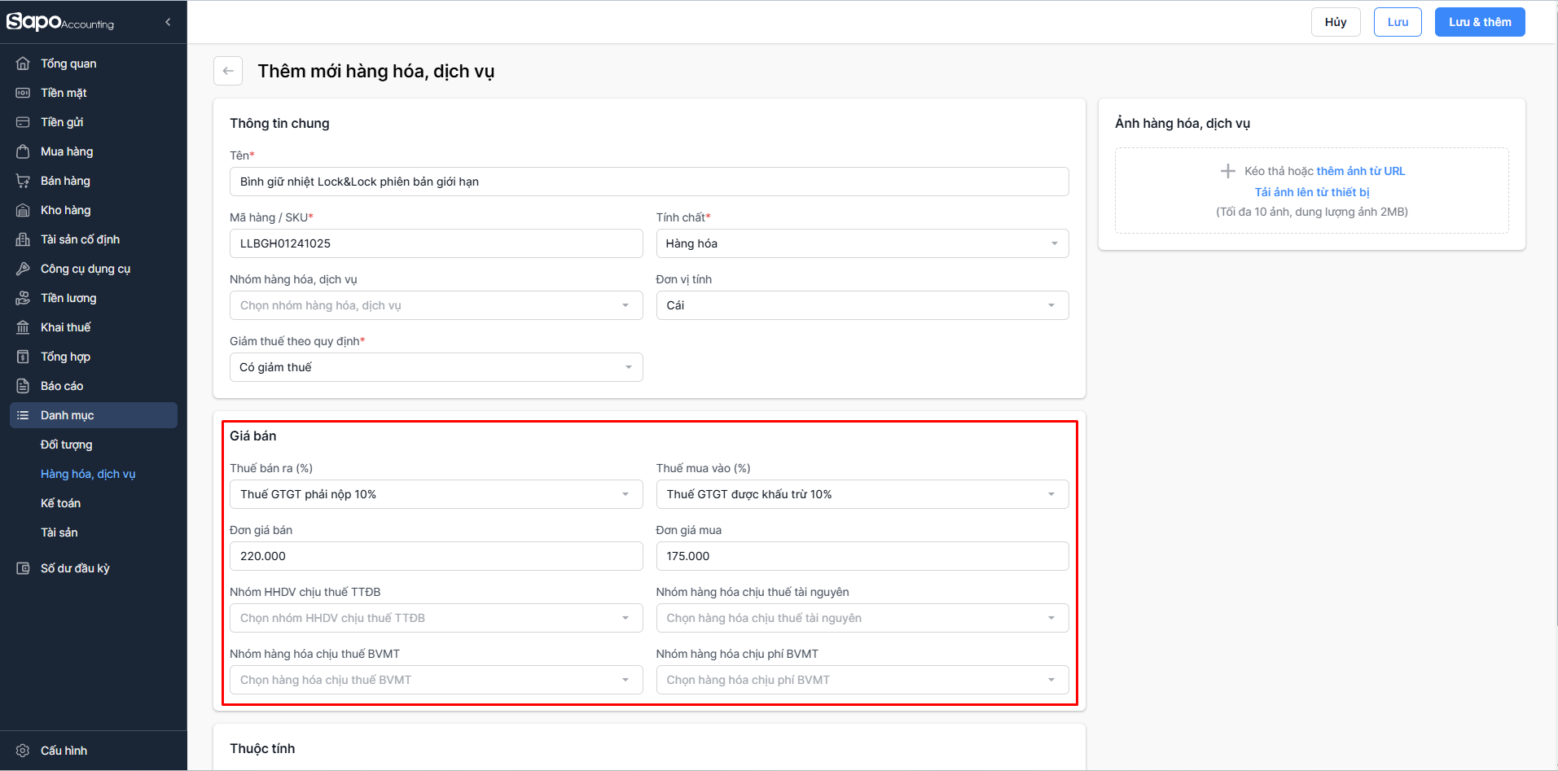Open Giảm thuế theo quy định dropdown
1558x771 pixels.
point(436,367)
